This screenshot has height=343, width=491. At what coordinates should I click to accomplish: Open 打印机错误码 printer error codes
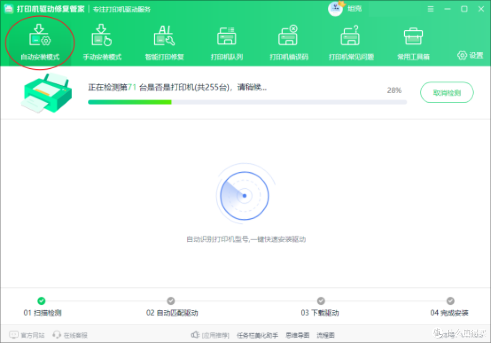point(289,42)
